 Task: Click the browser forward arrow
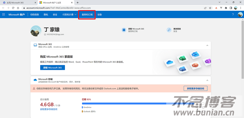[x=8, y=8]
